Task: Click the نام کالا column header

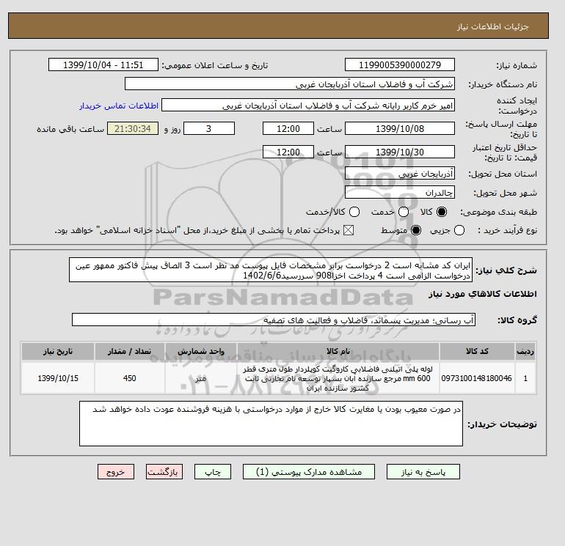Action: point(338,351)
